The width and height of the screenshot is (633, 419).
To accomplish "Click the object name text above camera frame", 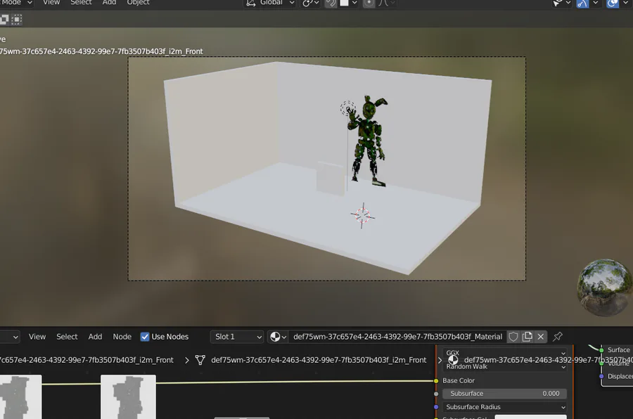I will 101,51.
